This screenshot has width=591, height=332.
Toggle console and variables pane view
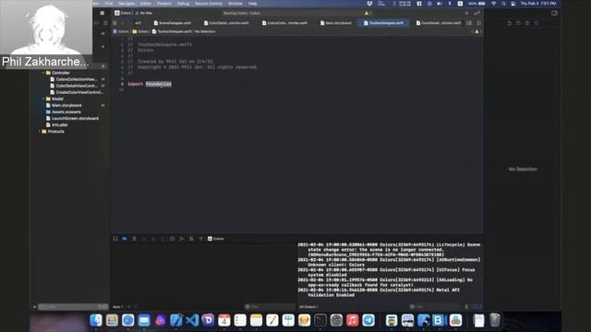477,307
